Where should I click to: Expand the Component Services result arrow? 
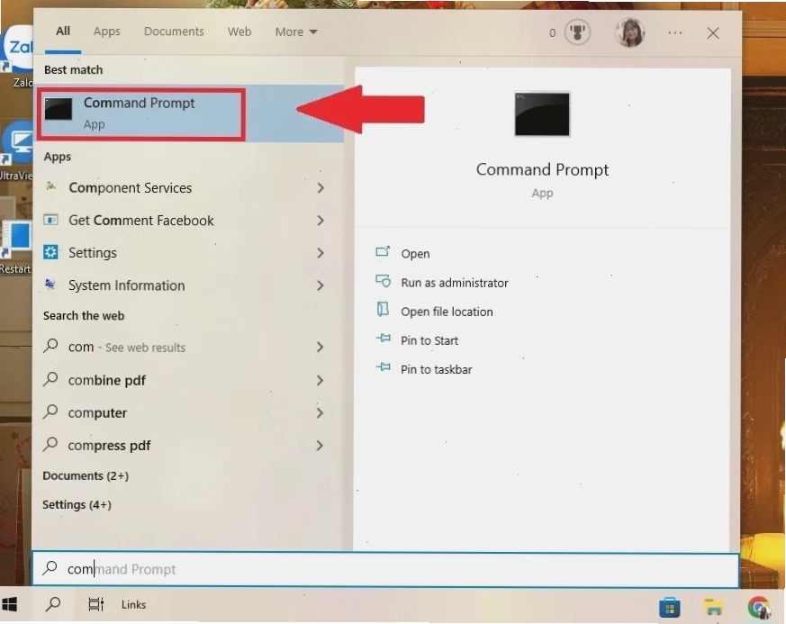(x=321, y=188)
